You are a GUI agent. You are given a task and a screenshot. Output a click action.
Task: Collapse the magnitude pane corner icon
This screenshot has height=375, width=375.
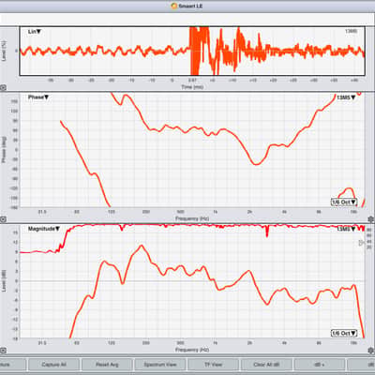click(3, 351)
